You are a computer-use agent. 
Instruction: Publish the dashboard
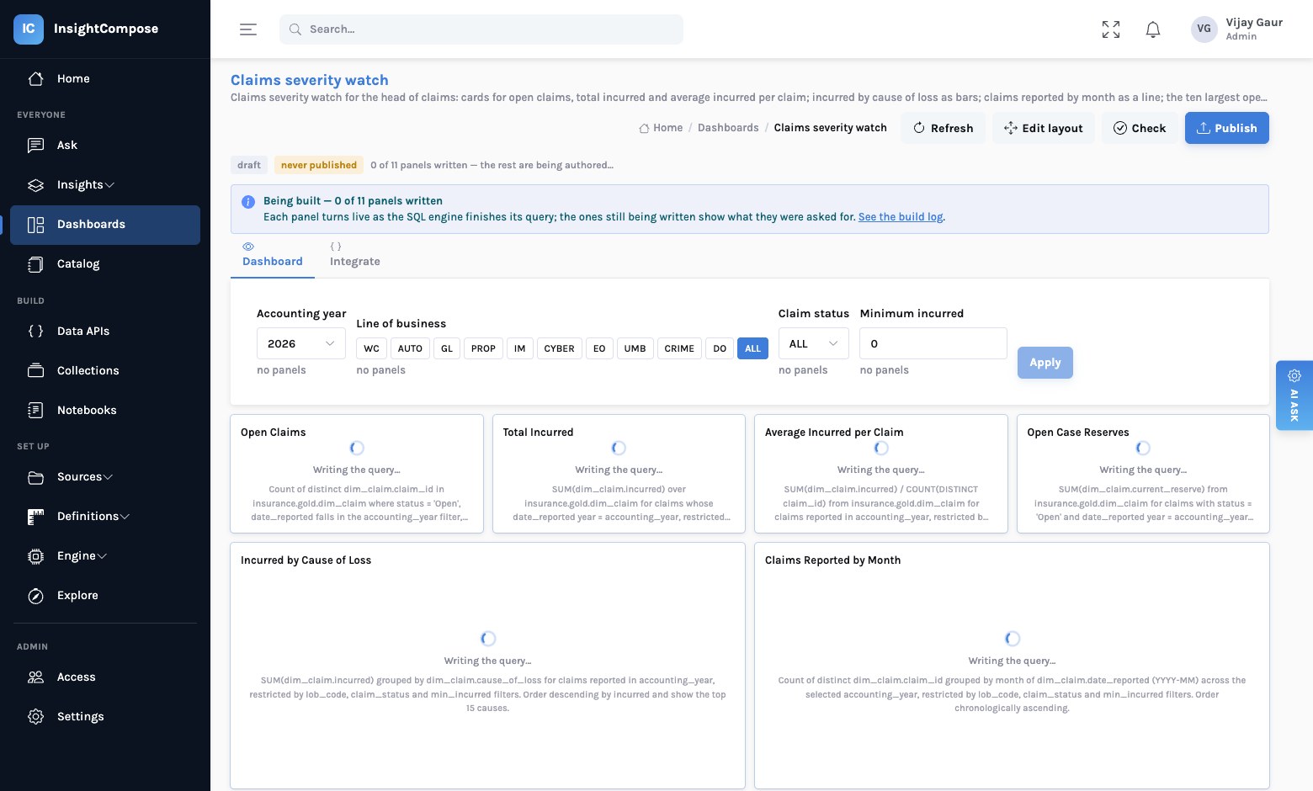(x=1227, y=128)
